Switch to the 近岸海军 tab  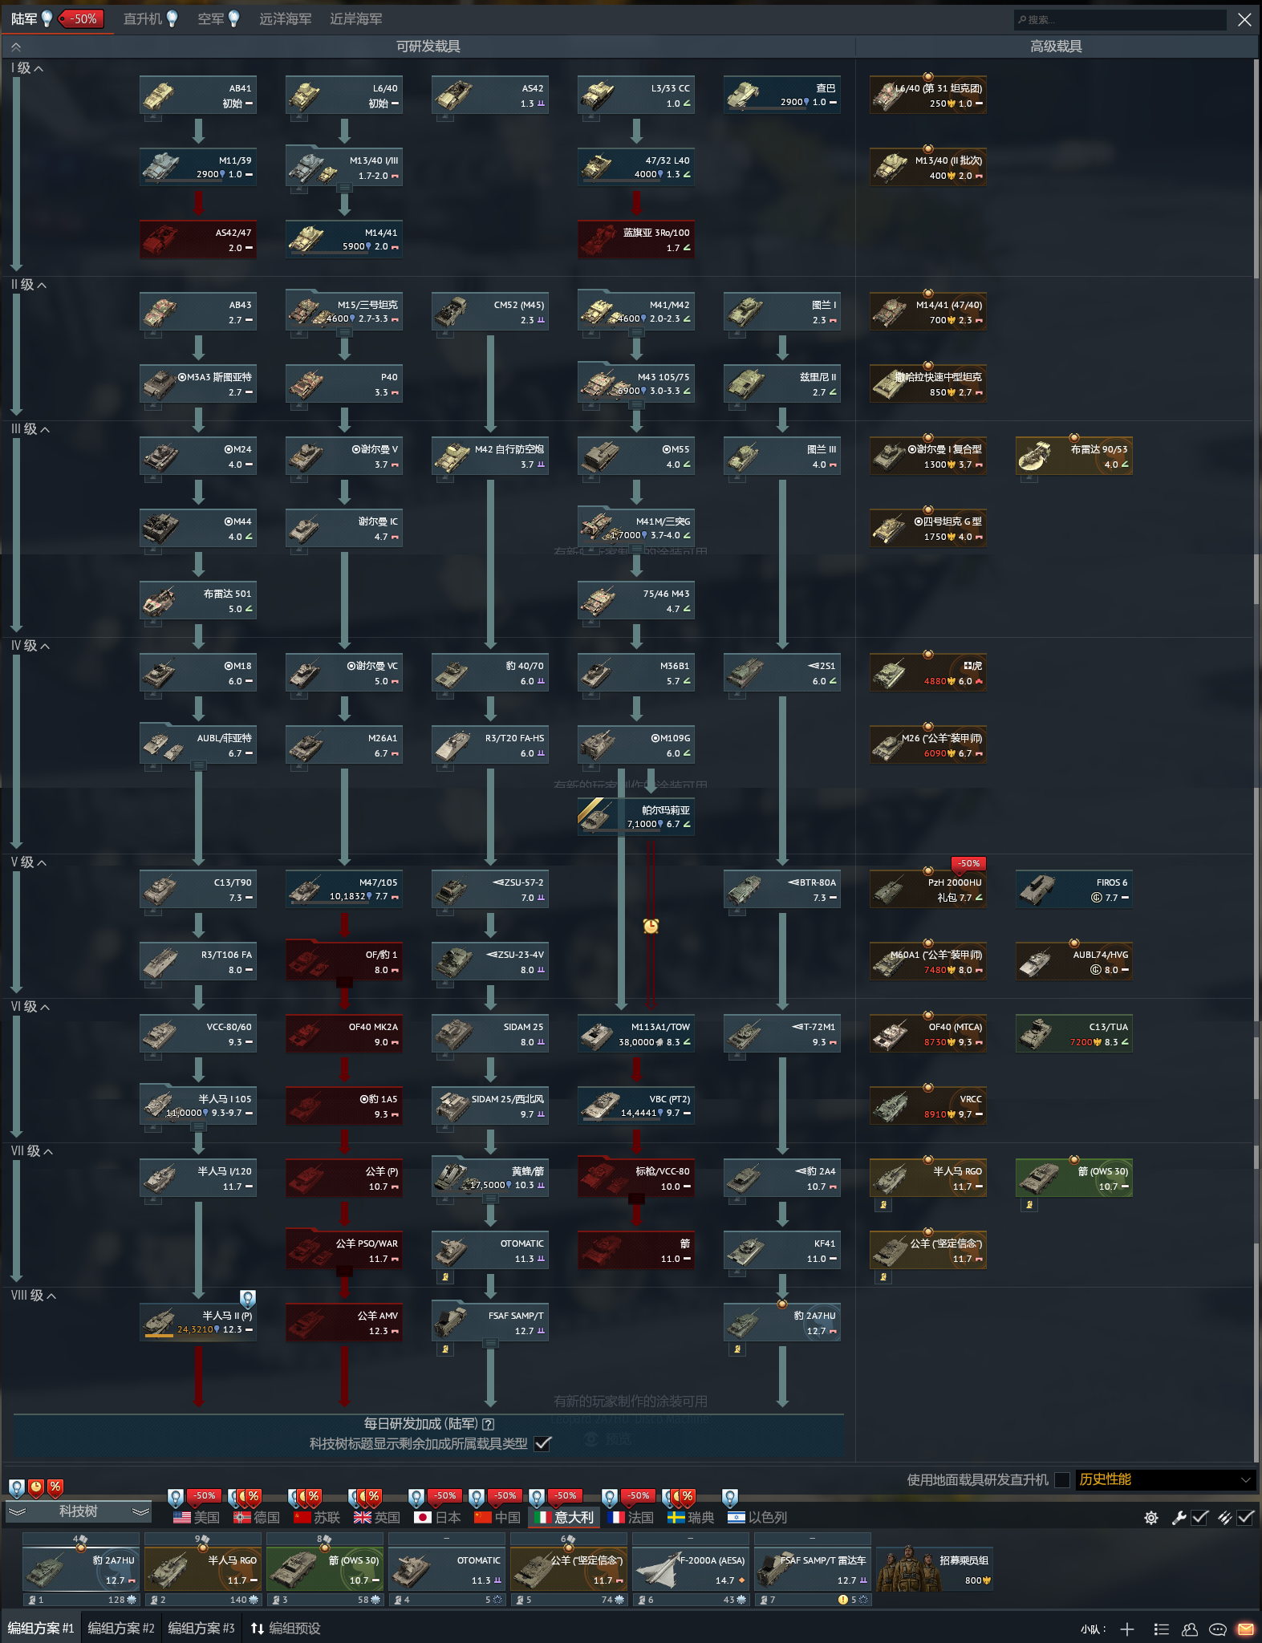356,18
